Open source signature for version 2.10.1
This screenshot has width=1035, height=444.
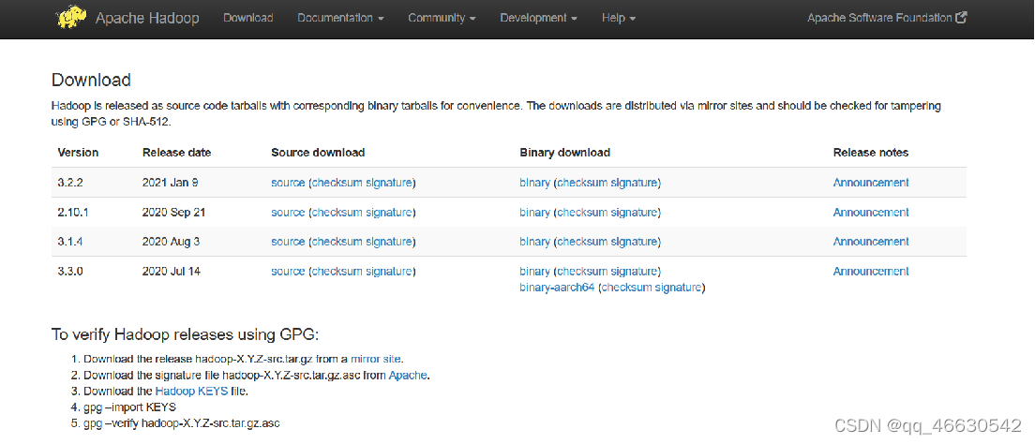pyautogui.click(x=388, y=213)
